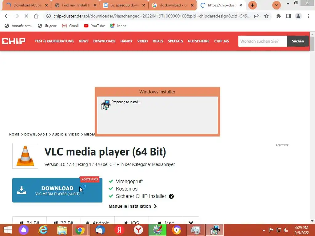315x236 pixels.
Task: Expand more platforms chevron
Action: [191, 220]
